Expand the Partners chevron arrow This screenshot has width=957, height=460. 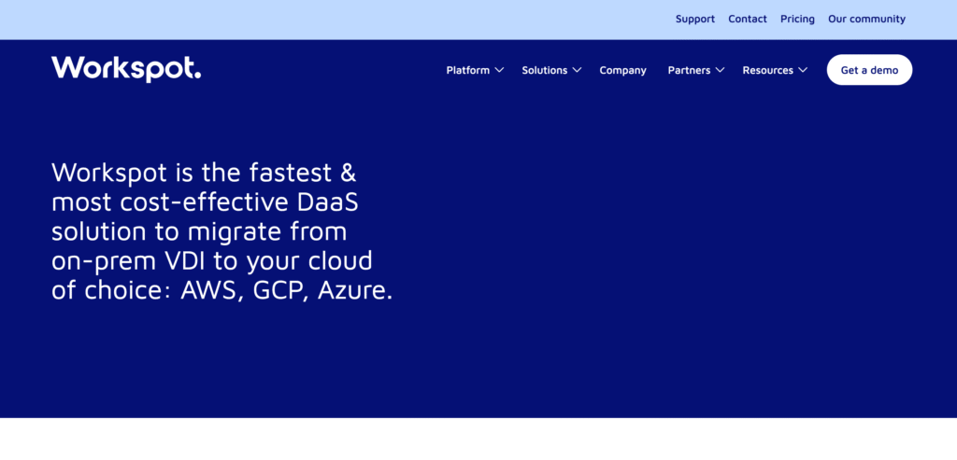pos(720,70)
